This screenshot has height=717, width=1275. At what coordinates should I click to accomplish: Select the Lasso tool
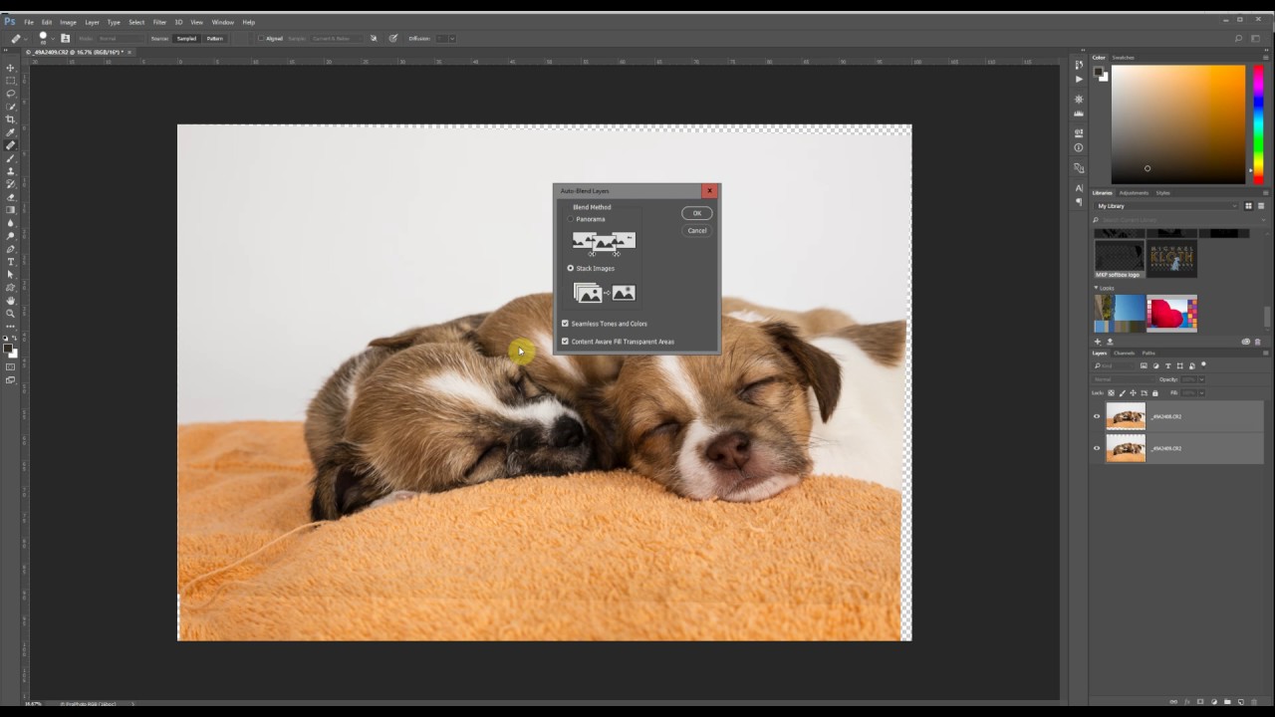(x=11, y=93)
